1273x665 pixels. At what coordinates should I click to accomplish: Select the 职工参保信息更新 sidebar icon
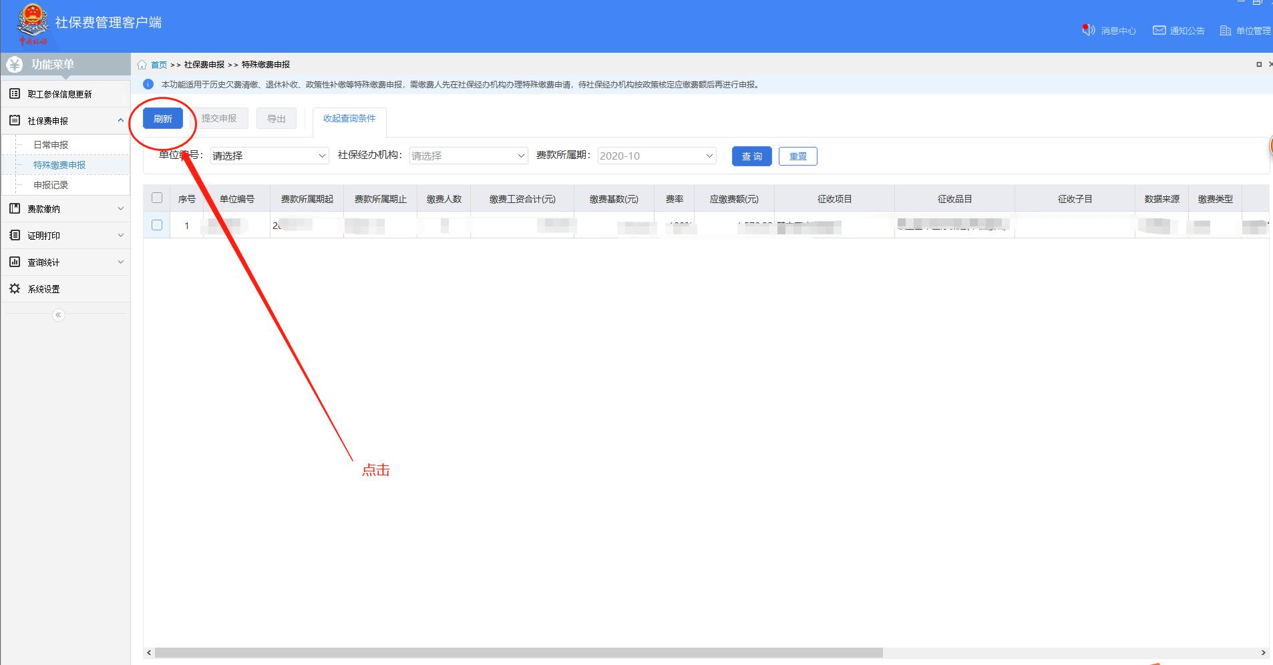(x=15, y=93)
